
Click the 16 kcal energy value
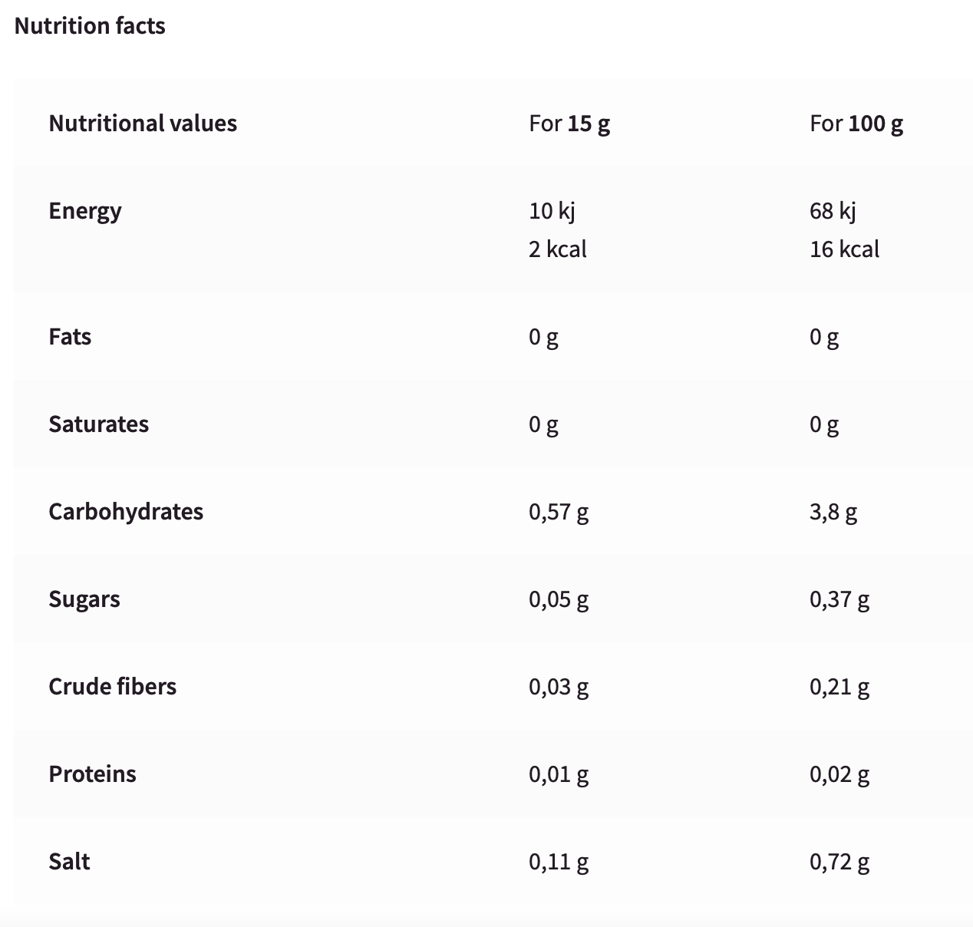pos(844,249)
